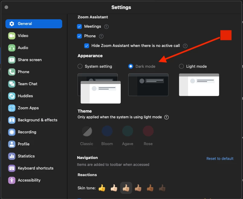Uncheck the Phone checkbox under Zoom Assistant
Image resolution: width=243 pixels, height=199 pixels.
(x=79, y=36)
